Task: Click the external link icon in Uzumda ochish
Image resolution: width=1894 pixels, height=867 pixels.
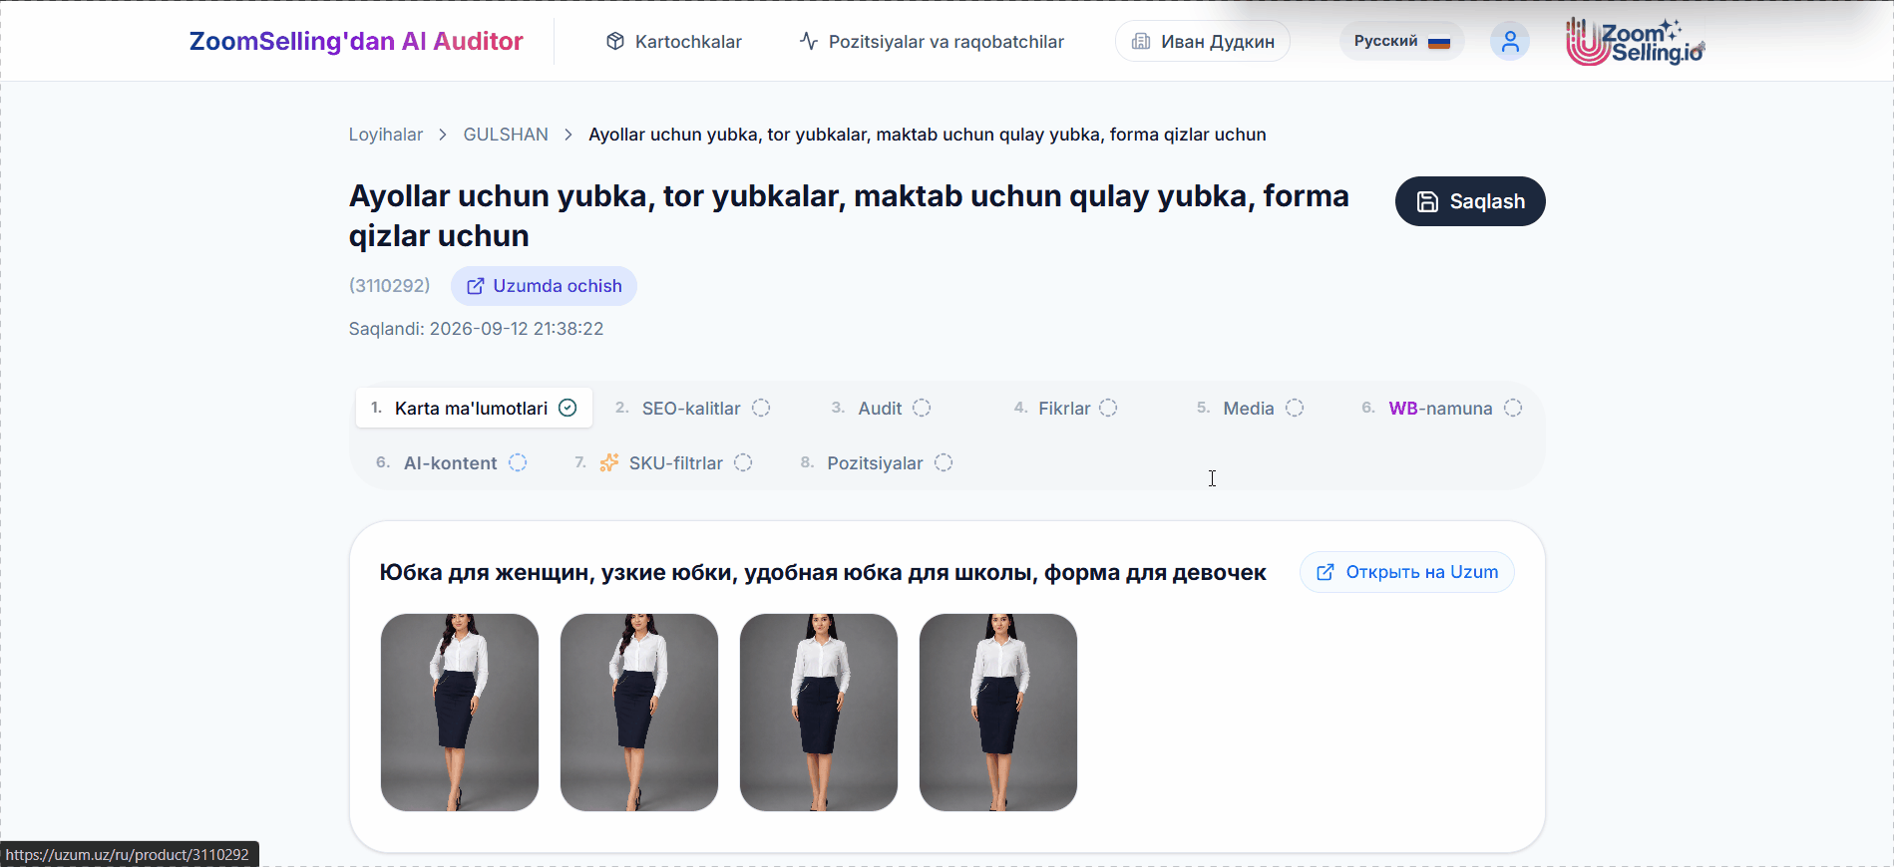Action: coord(476,286)
